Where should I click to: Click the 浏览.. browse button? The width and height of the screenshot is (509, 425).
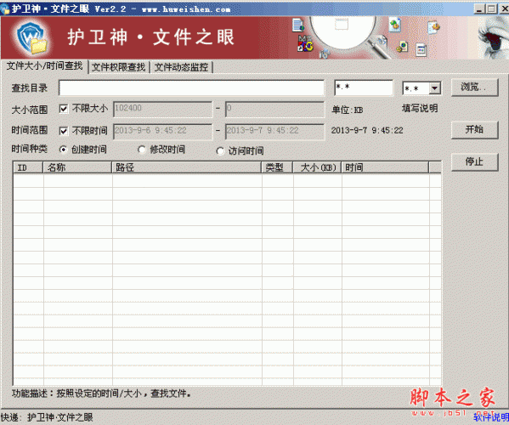474,88
